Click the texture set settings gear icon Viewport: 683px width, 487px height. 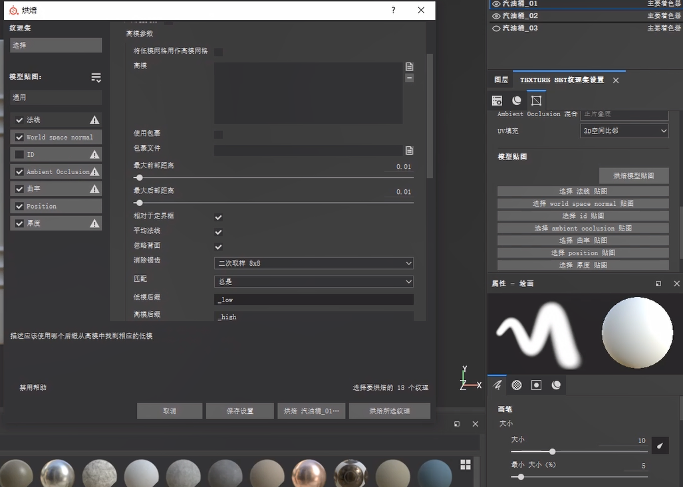point(497,100)
